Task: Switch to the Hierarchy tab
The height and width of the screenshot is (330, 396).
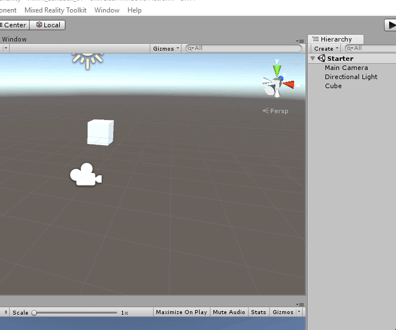Action: (x=336, y=39)
